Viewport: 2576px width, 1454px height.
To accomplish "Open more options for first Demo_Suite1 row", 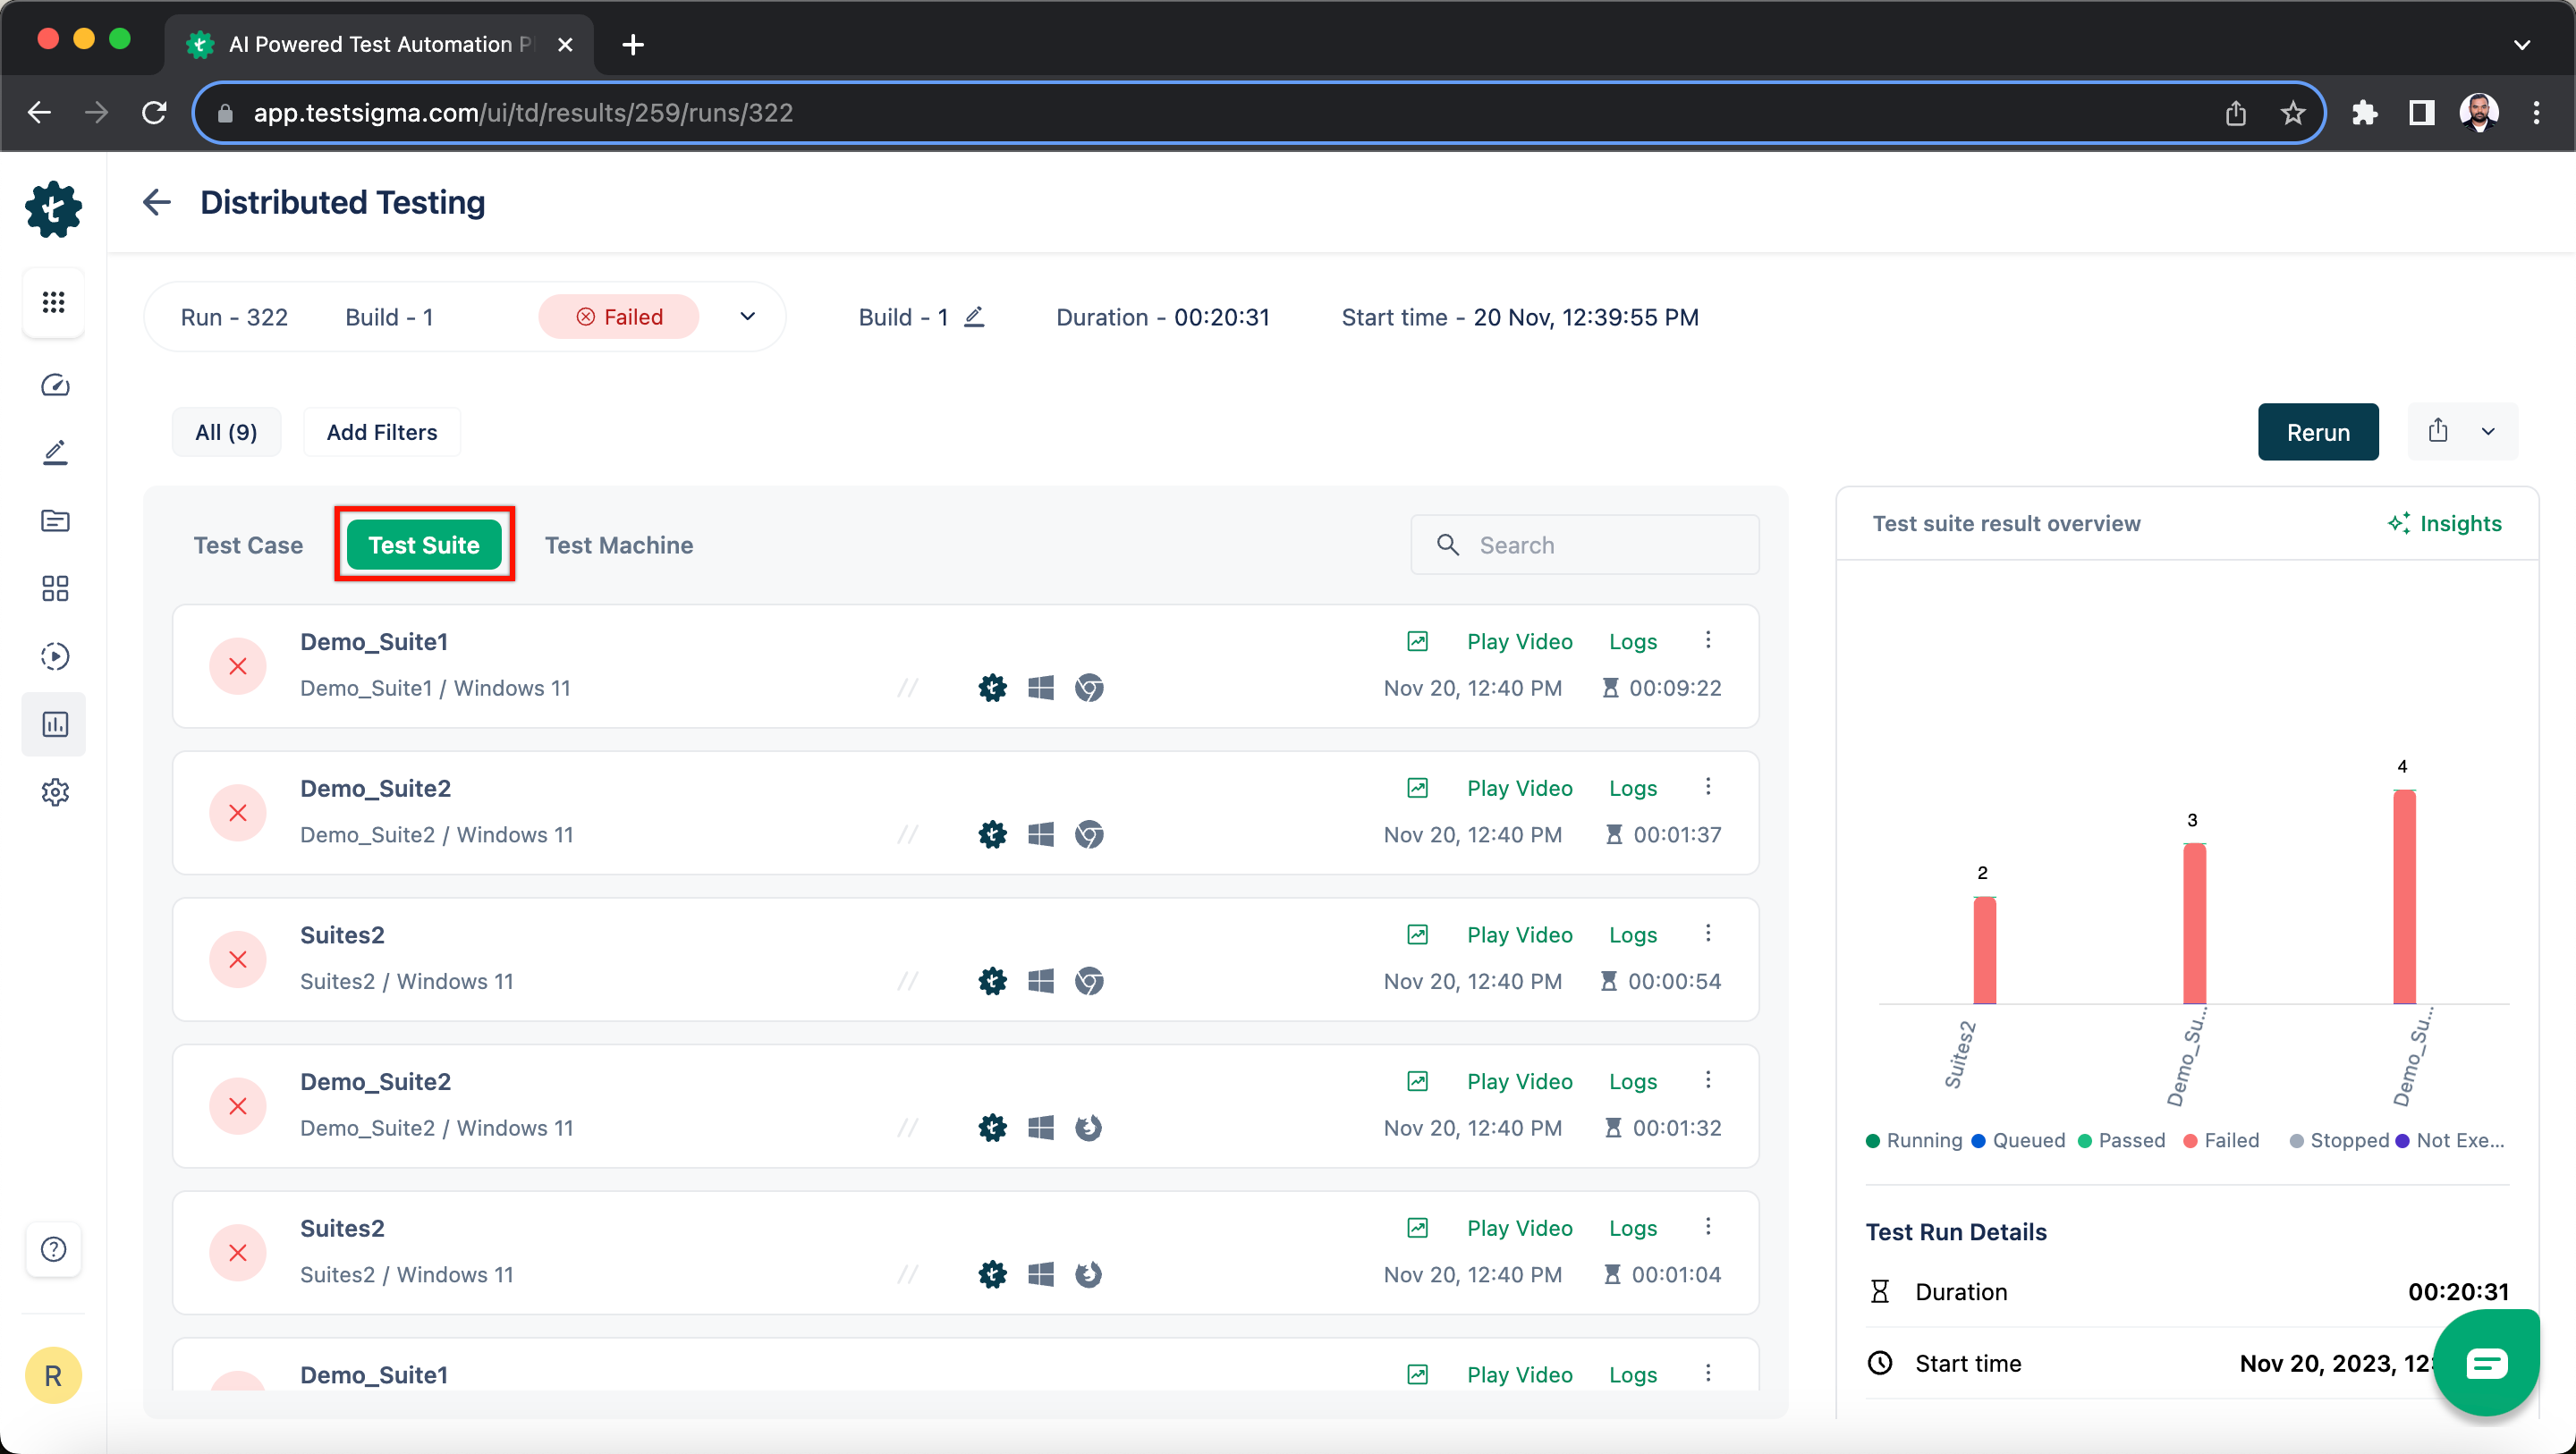I will pyautogui.click(x=1708, y=640).
